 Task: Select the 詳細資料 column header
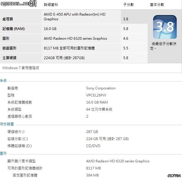tap(51, 5)
